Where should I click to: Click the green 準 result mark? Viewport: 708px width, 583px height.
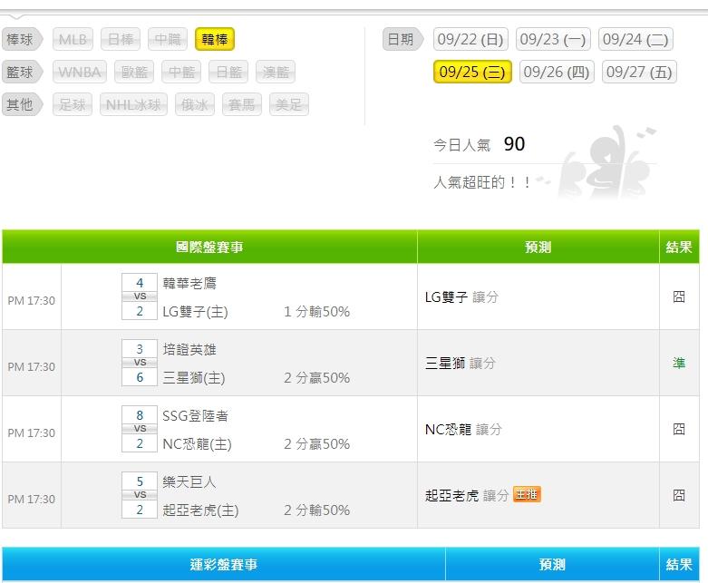click(679, 363)
